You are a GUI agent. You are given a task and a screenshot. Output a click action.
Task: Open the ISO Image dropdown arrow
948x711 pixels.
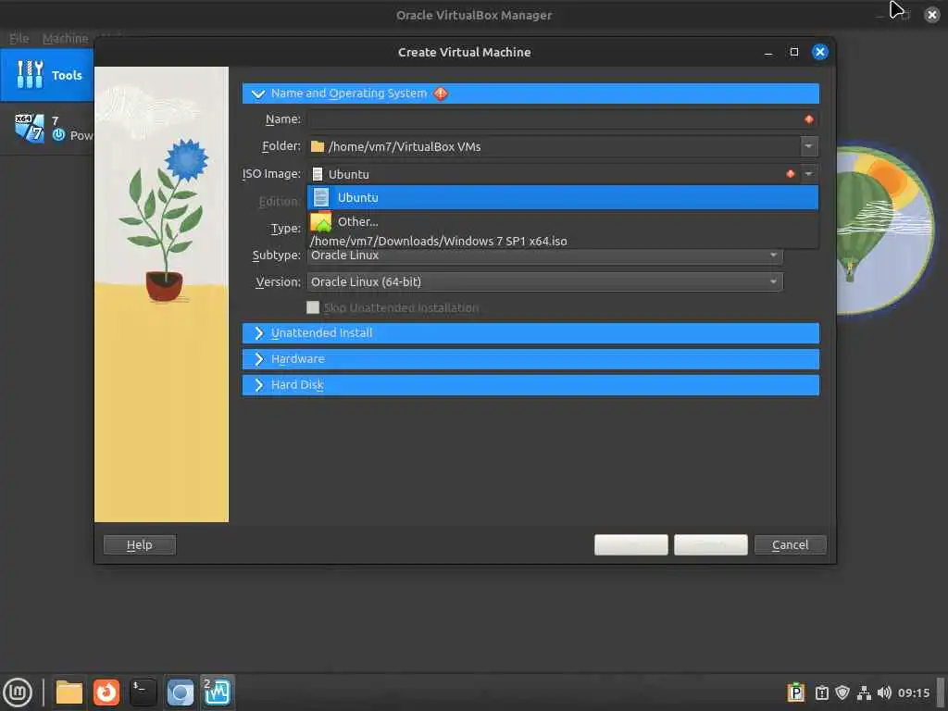[x=808, y=174]
